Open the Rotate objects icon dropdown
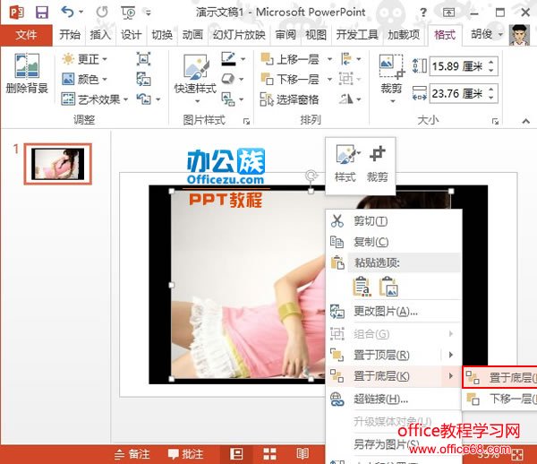537x464 pixels. point(350,99)
